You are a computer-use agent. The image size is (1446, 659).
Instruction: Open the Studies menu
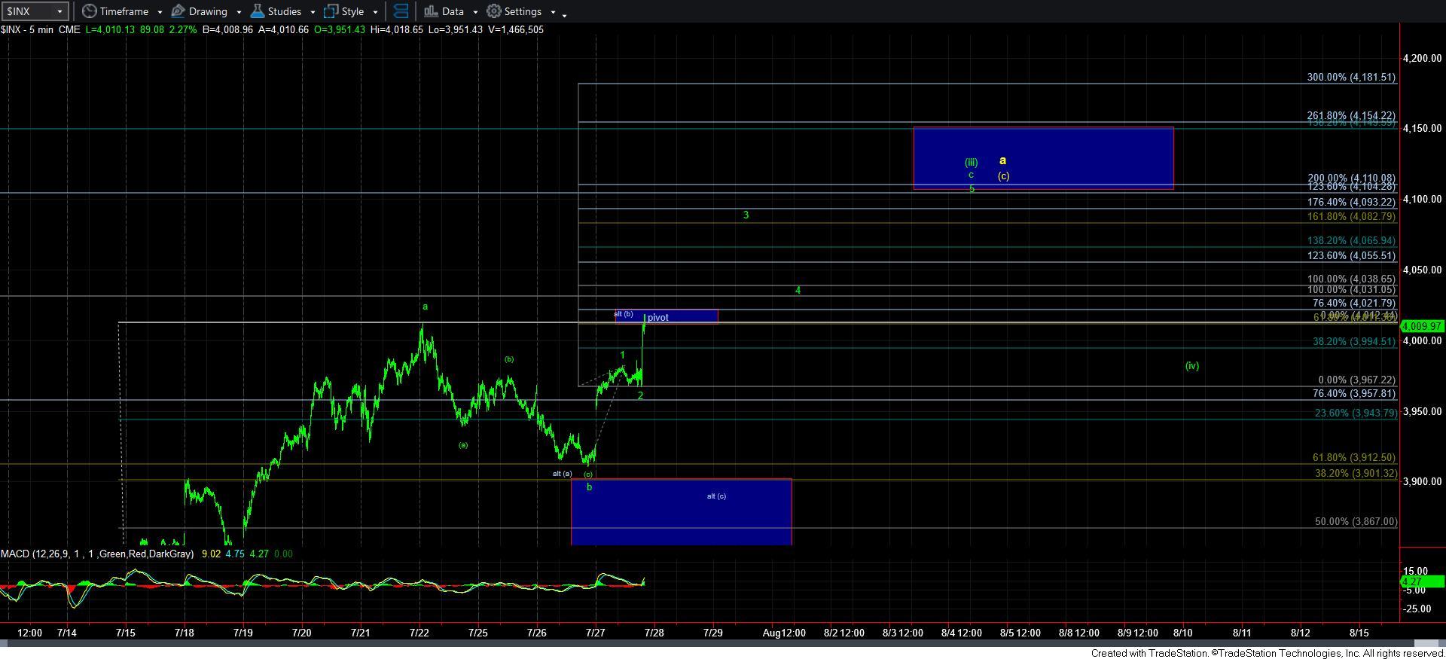click(276, 11)
